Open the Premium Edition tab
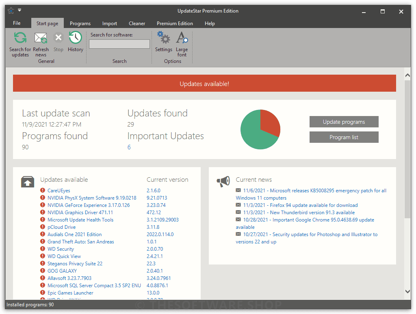416x314 pixels. 175,23
